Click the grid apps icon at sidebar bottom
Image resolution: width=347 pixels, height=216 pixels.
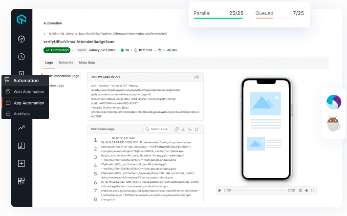(x=22, y=181)
